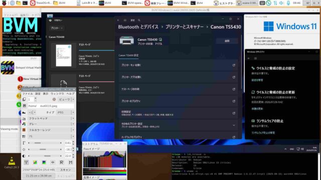Click the restore enhancement R button
The image size is (321, 180).
click(x=61, y=162)
